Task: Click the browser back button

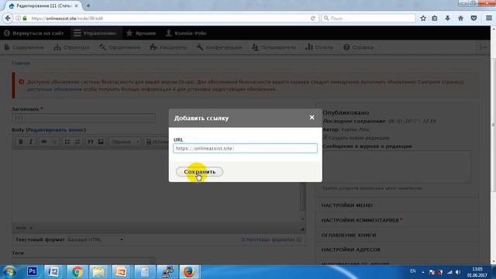Action: 8,19
